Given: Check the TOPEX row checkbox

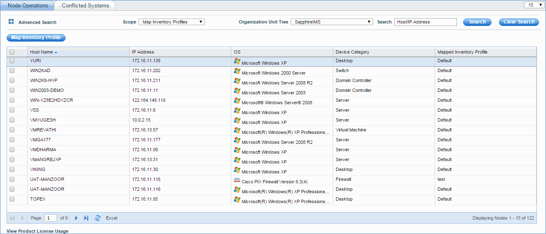Looking at the screenshot, I should coord(12,199).
